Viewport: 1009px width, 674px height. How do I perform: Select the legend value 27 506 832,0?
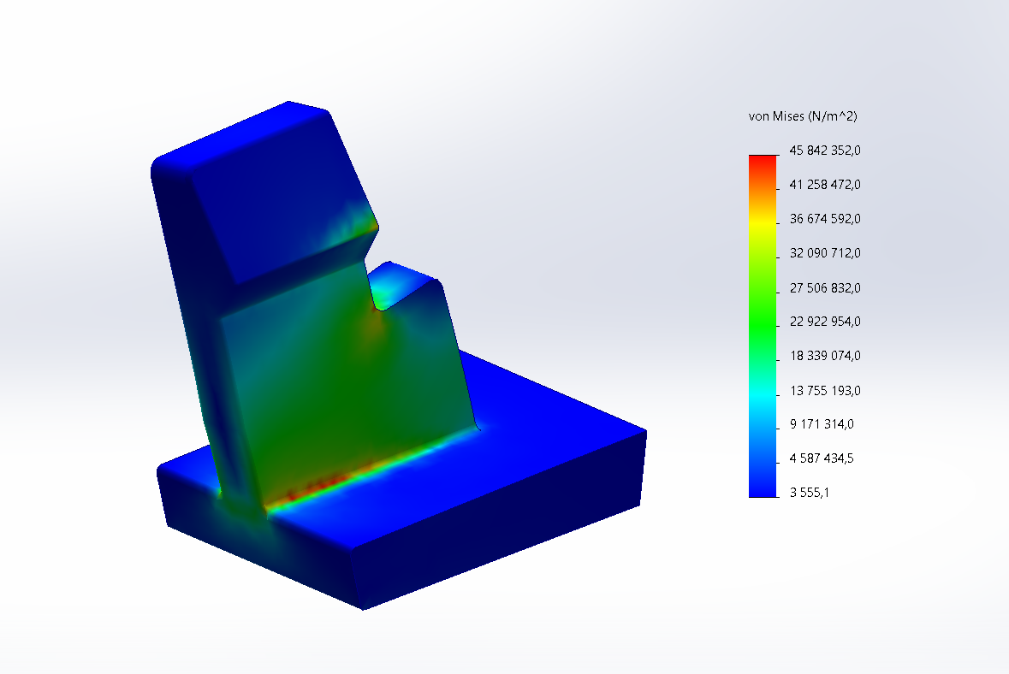click(x=825, y=287)
